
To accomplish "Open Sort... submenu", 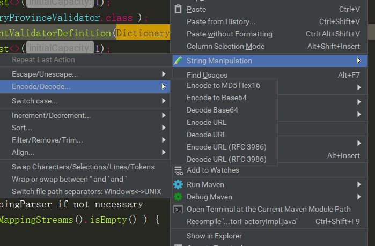I will [85, 128].
